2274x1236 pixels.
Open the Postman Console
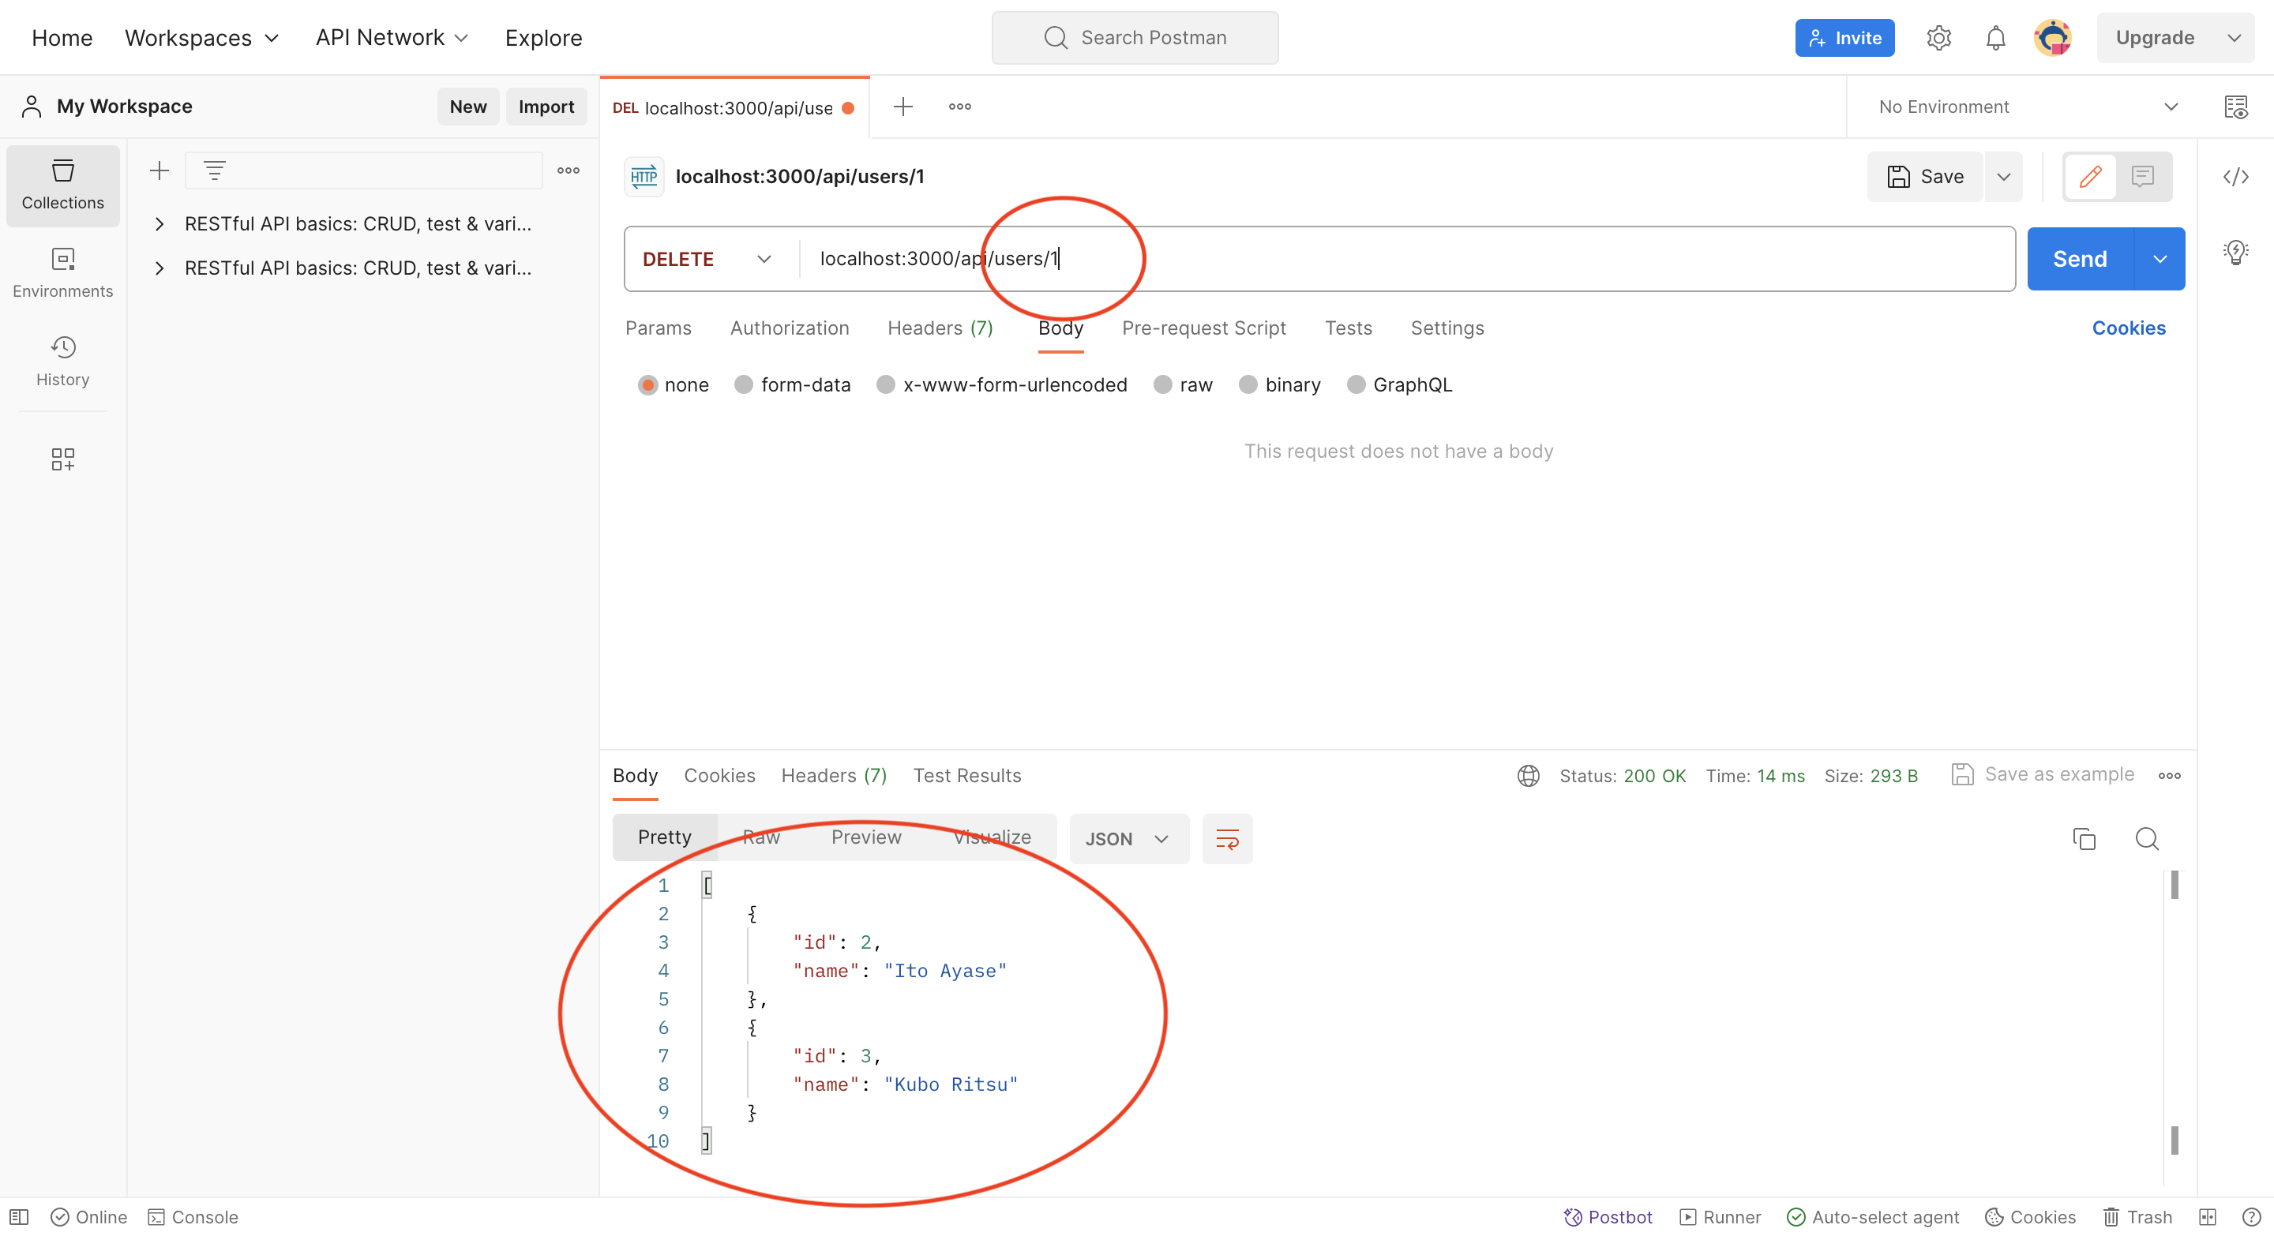click(x=193, y=1216)
